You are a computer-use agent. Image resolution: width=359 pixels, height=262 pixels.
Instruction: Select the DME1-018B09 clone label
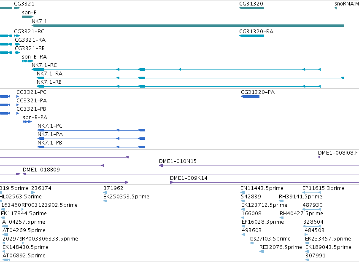click(x=41, y=170)
